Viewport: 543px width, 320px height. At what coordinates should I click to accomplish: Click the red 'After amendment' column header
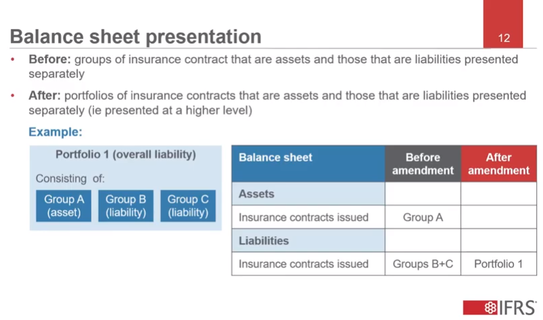[x=498, y=163]
